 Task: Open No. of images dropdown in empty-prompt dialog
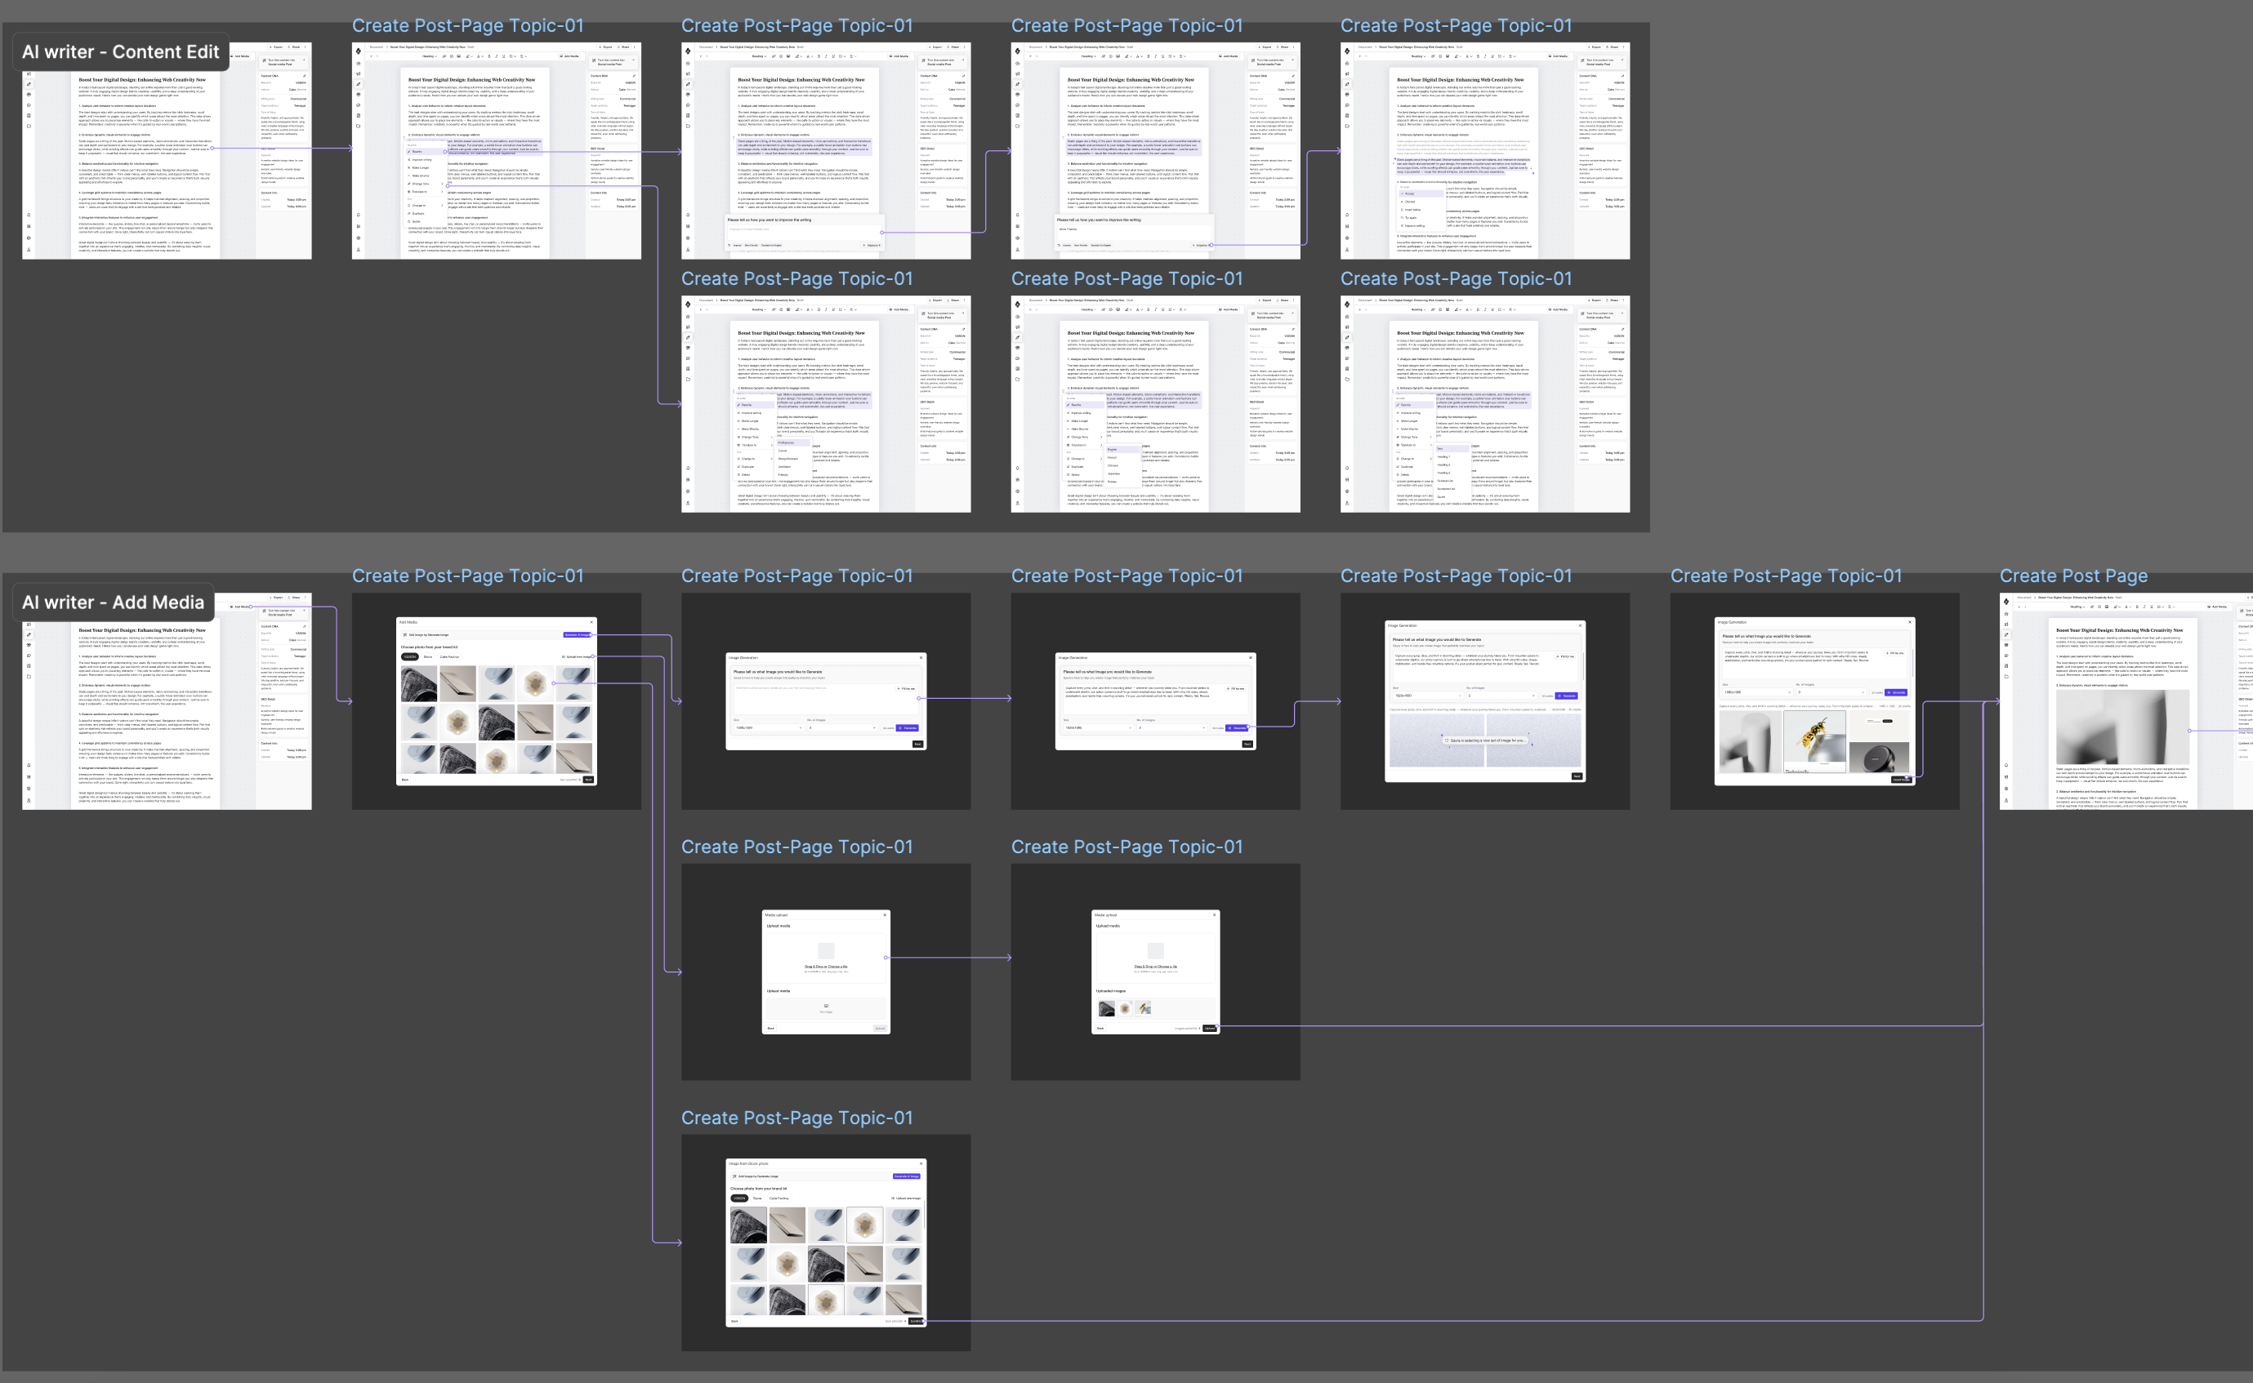tap(843, 728)
